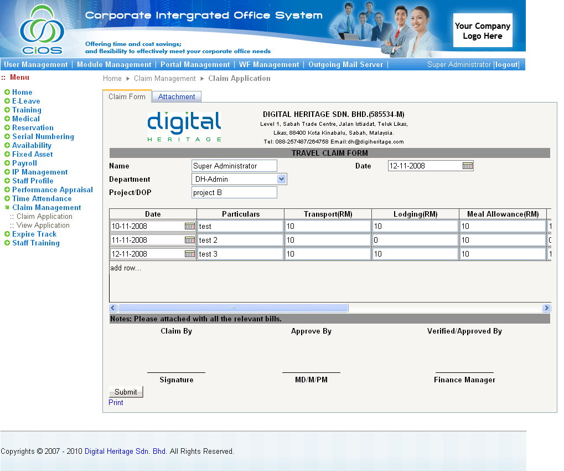
Task: Open the Department dropdown showing DH-Admin
Action: click(281, 179)
